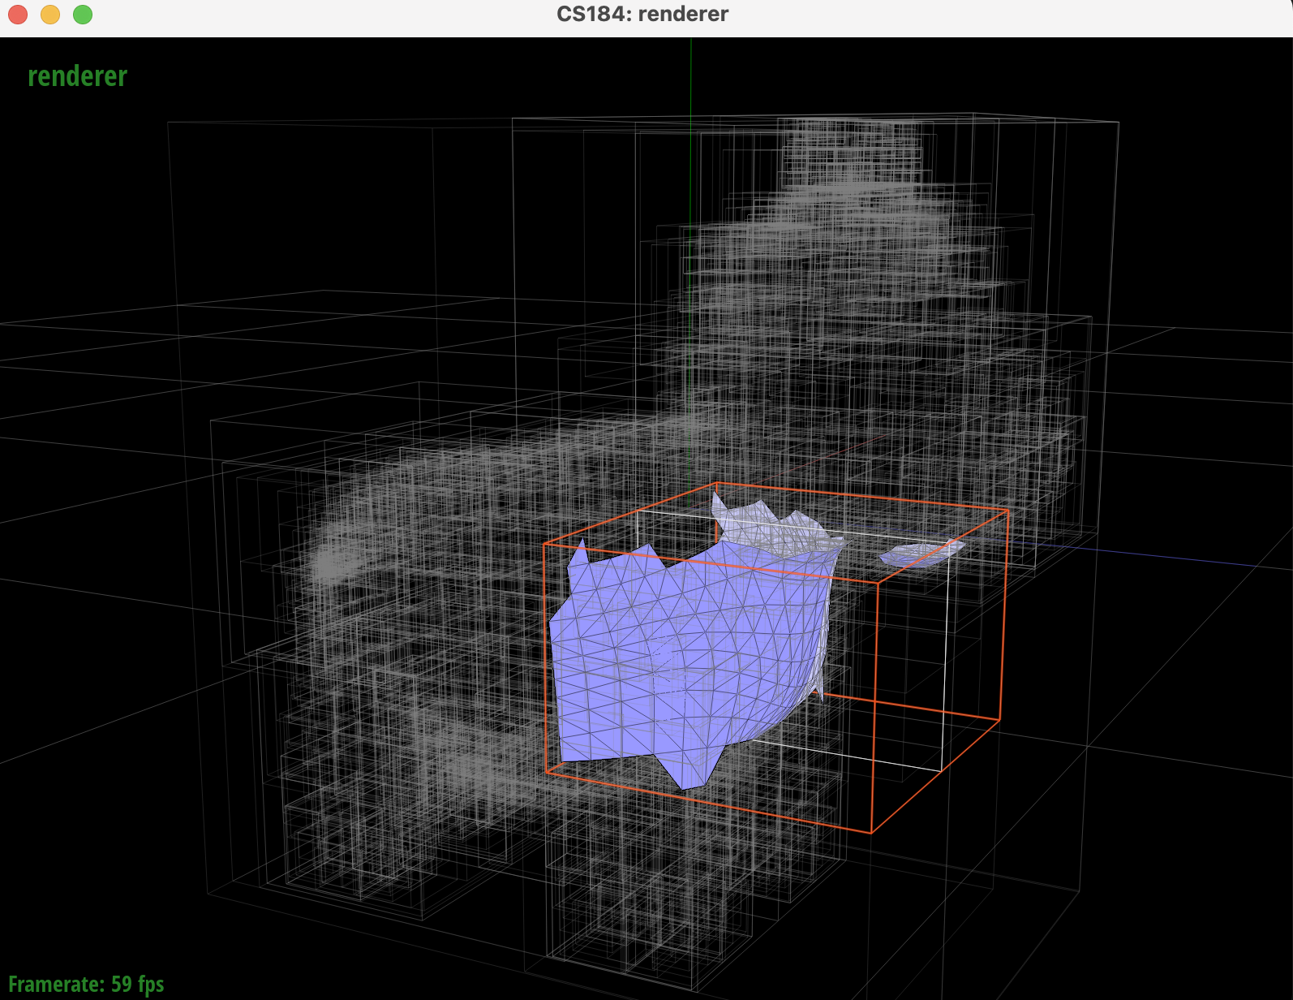The height and width of the screenshot is (1000, 1293).
Task: Click the orange bounding box's top right corner
Action: coord(1008,511)
